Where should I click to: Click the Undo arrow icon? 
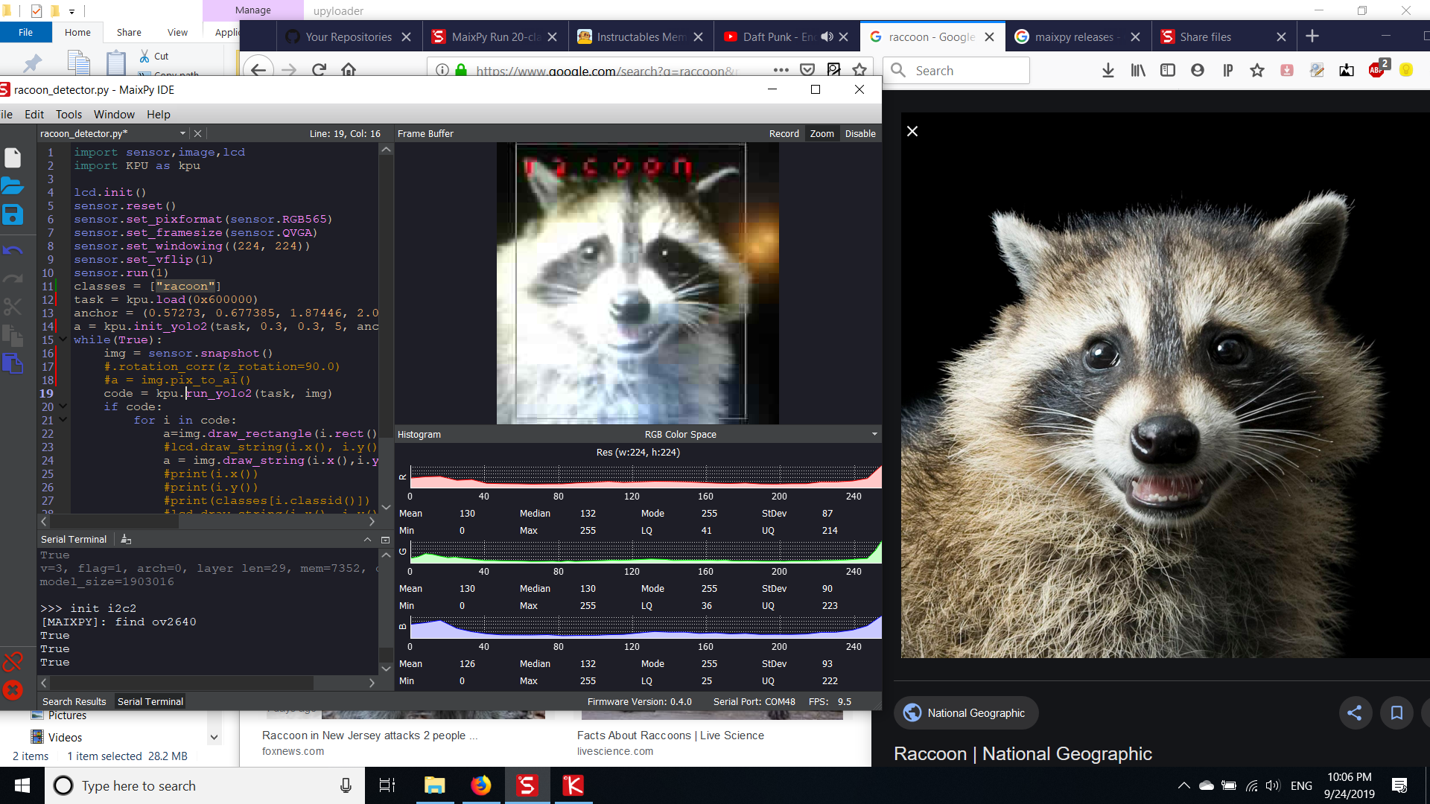13,250
